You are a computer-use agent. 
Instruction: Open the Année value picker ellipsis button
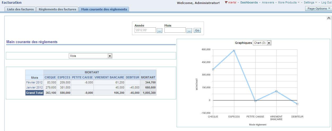point(159,31)
